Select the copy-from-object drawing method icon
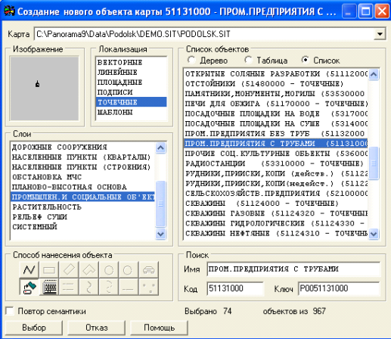This screenshot has width=391, height=339. (x=29, y=287)
